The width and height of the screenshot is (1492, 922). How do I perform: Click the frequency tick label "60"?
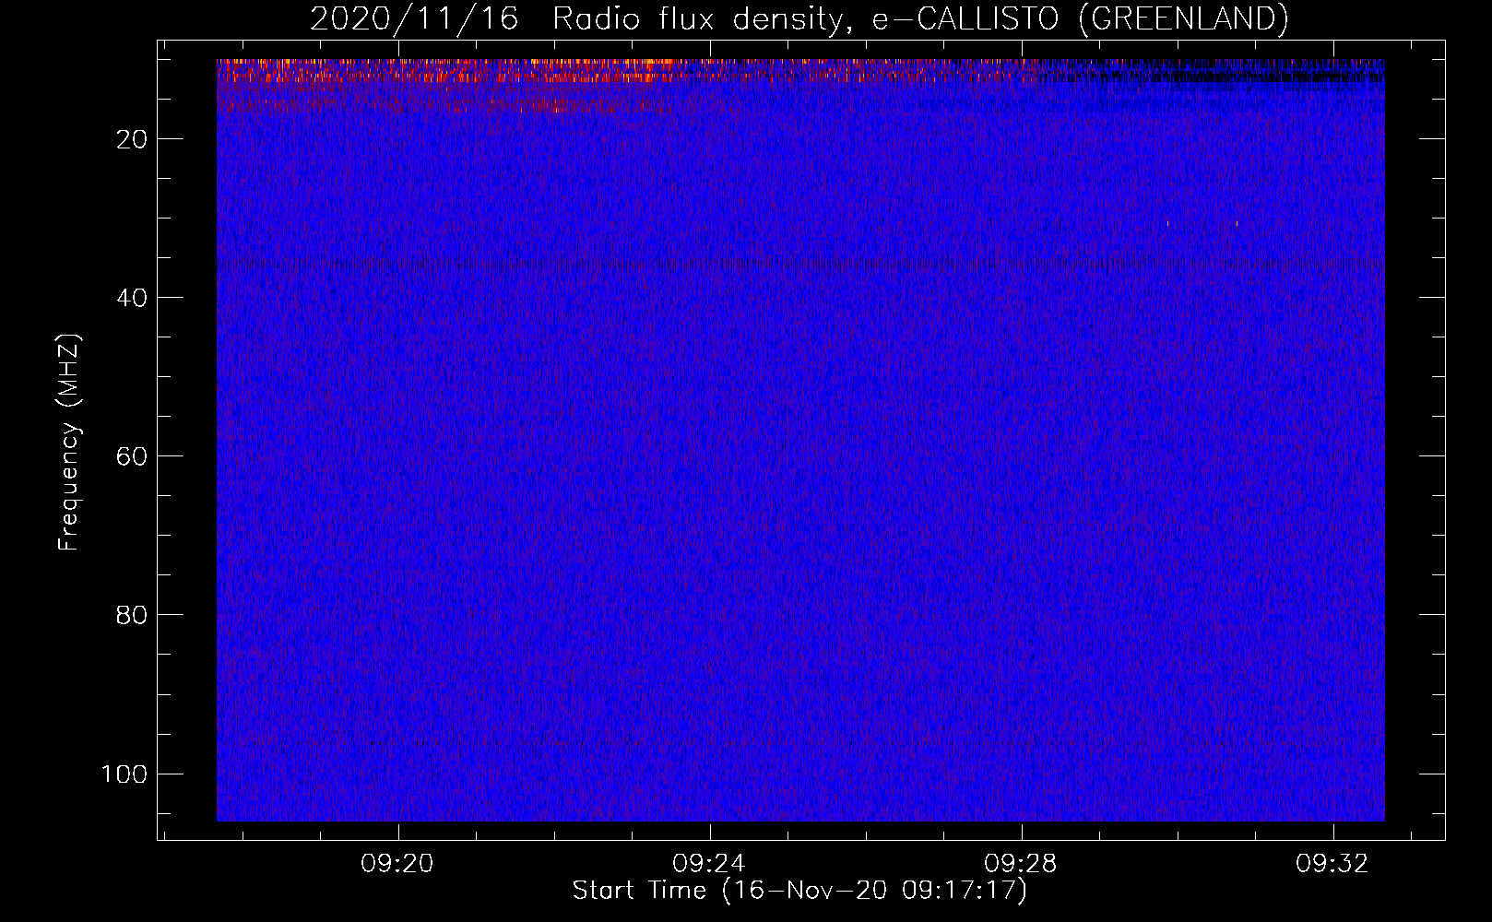[132, 456]
